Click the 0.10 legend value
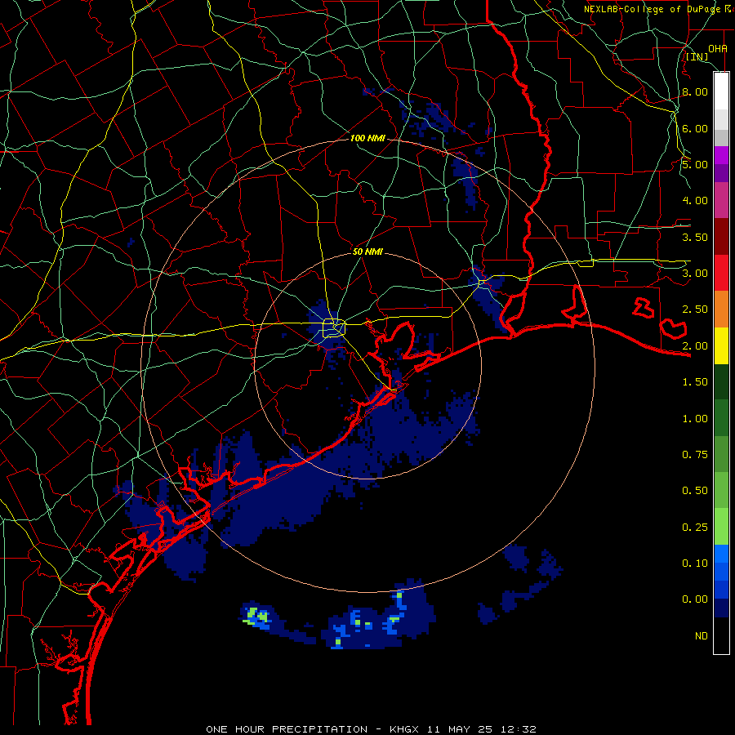 coord(695,563)
